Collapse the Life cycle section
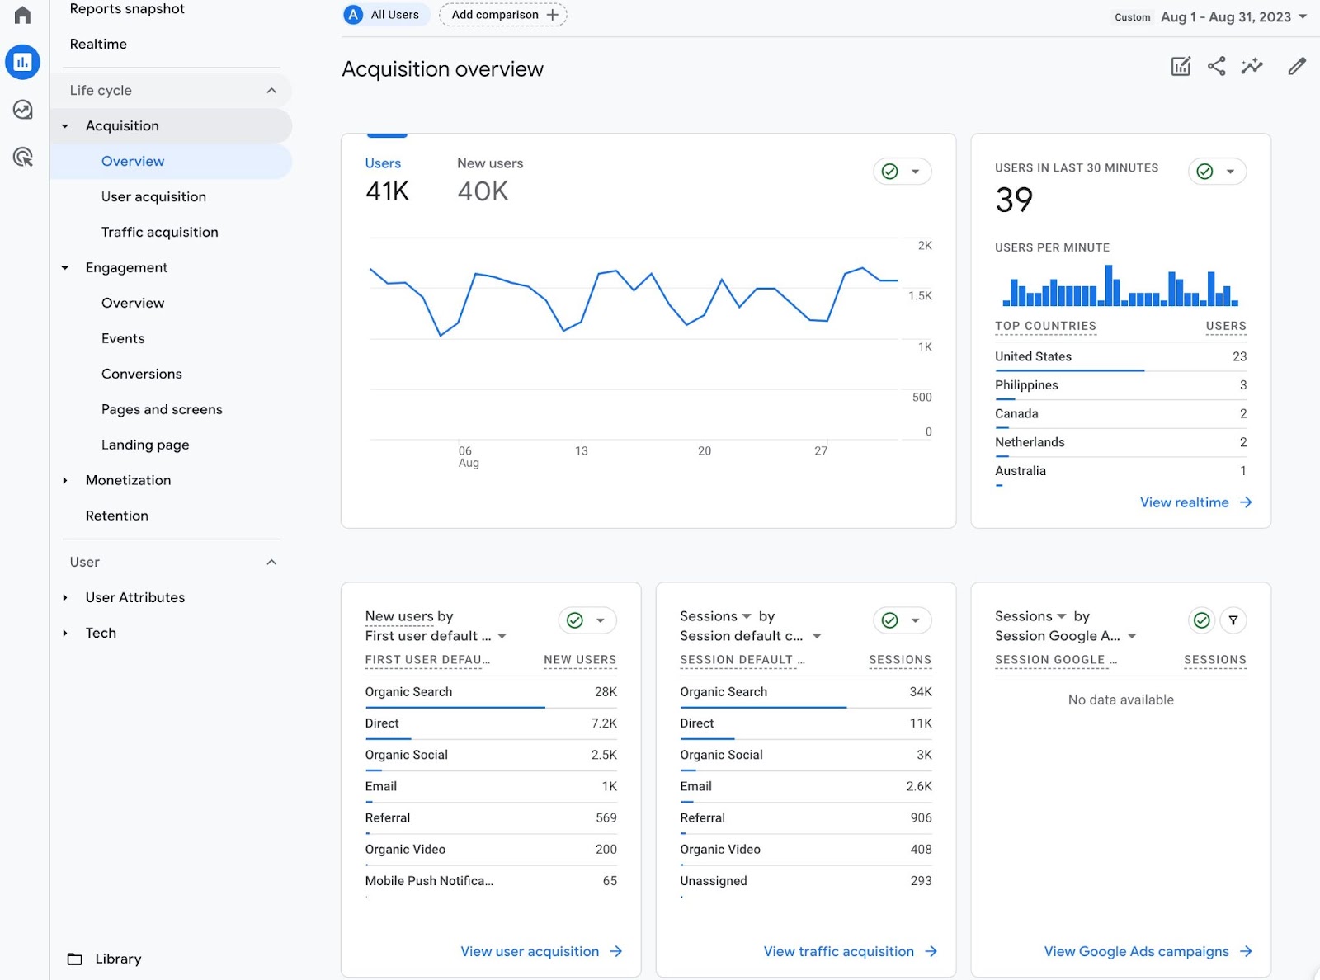 pos(271,91)
